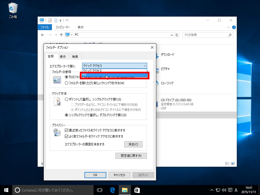Collapse the エクスプローラーで開く combo box
260x195 pixels.
coord(115,66)
